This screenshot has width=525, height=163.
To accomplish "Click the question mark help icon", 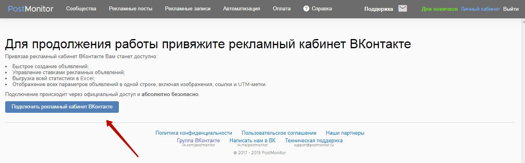I will point(306,8).
